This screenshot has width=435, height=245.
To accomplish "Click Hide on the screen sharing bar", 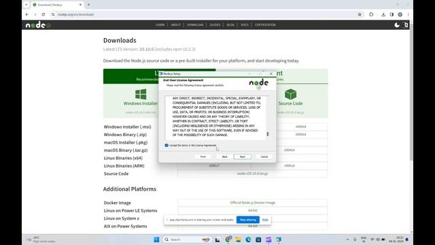I will (x=265, y=220).
